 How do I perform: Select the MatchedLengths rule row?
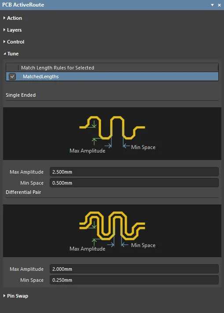click(x=112, y=76)
